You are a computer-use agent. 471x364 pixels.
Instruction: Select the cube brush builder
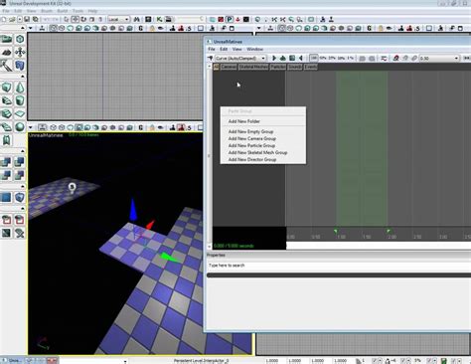[x=6, y=88]
